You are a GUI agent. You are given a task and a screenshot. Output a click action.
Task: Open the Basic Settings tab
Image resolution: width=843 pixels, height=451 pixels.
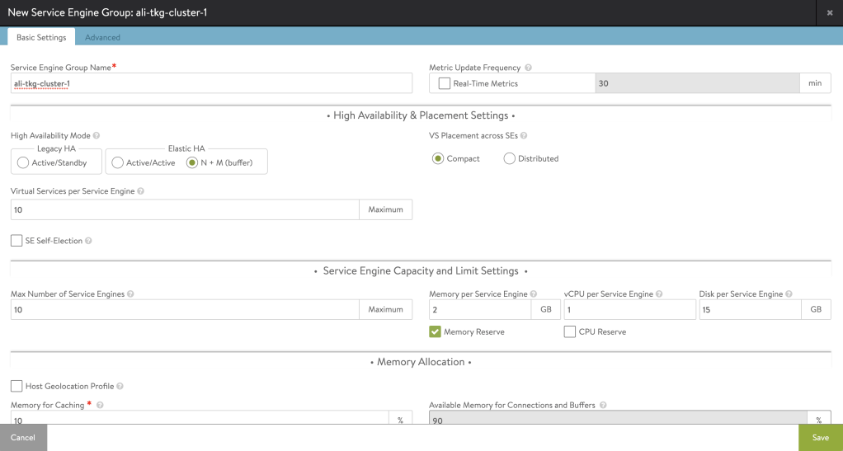41,37
